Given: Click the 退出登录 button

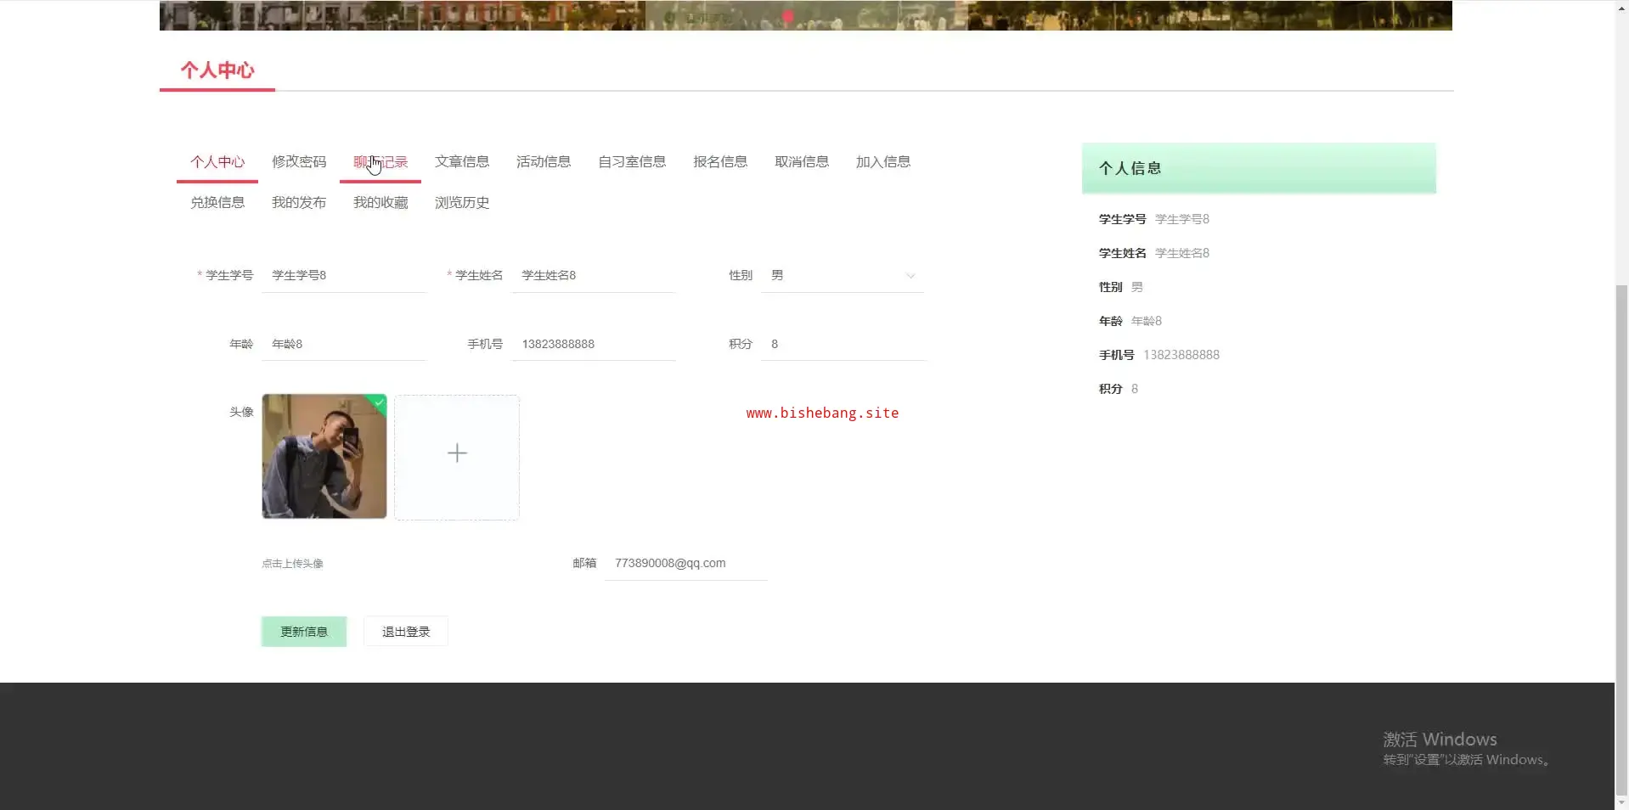Looking at the screenshot, I should [x=406, y=632].
